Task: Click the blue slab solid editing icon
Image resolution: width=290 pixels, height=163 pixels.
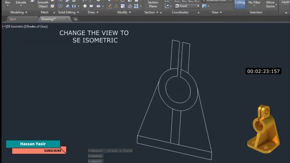Action: click(68, 6)
